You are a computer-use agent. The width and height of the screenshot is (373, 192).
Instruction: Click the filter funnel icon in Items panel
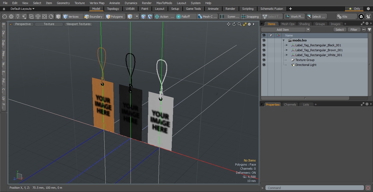[x=369, y=30]
